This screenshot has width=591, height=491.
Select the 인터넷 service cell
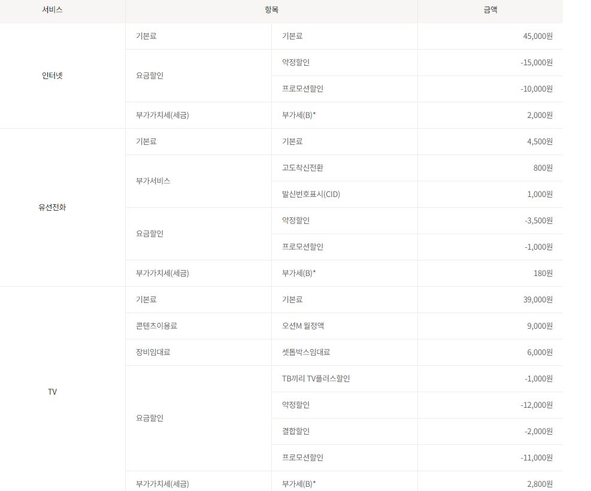pyautogui.click(x=52, y=75)
